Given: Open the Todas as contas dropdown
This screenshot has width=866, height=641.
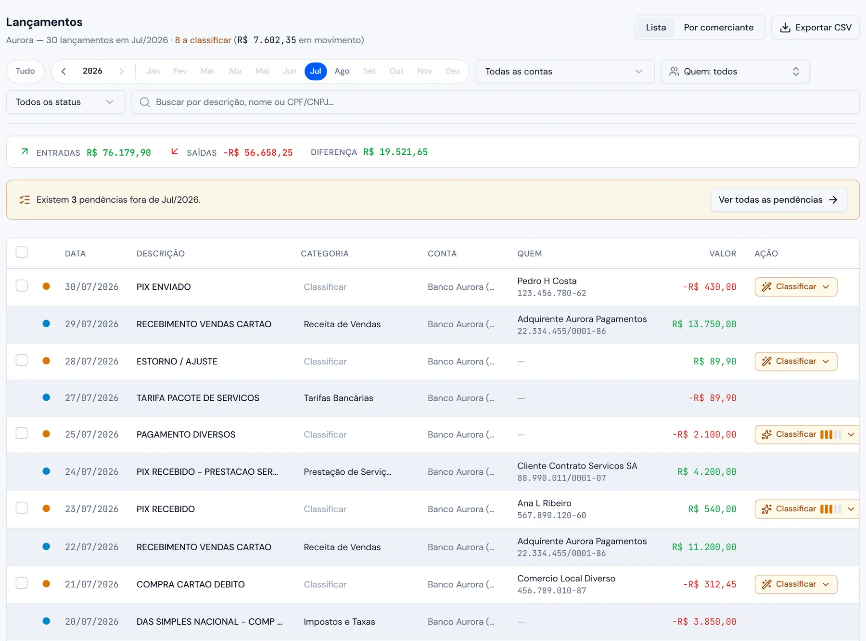Looking at the screenshot, I should point(565,72).
